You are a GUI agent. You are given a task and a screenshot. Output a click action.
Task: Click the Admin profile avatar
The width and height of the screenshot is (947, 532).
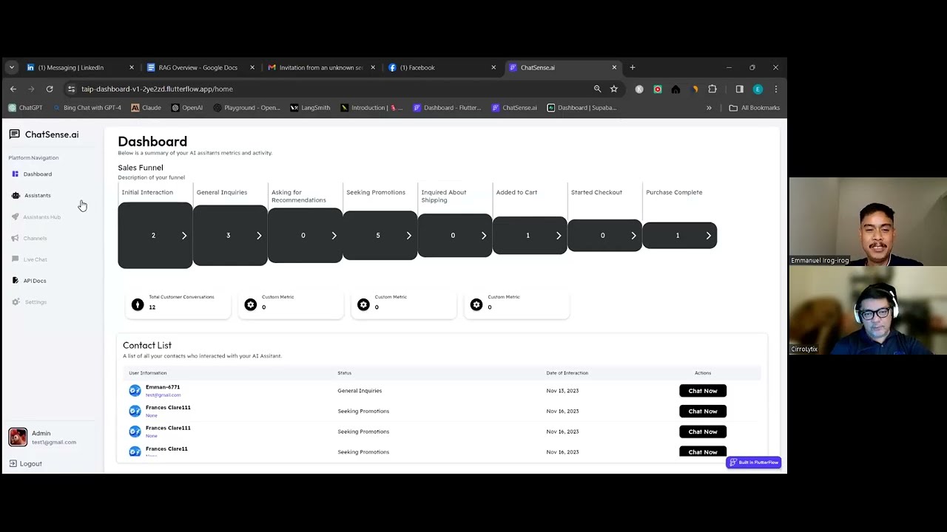(18, 437)
